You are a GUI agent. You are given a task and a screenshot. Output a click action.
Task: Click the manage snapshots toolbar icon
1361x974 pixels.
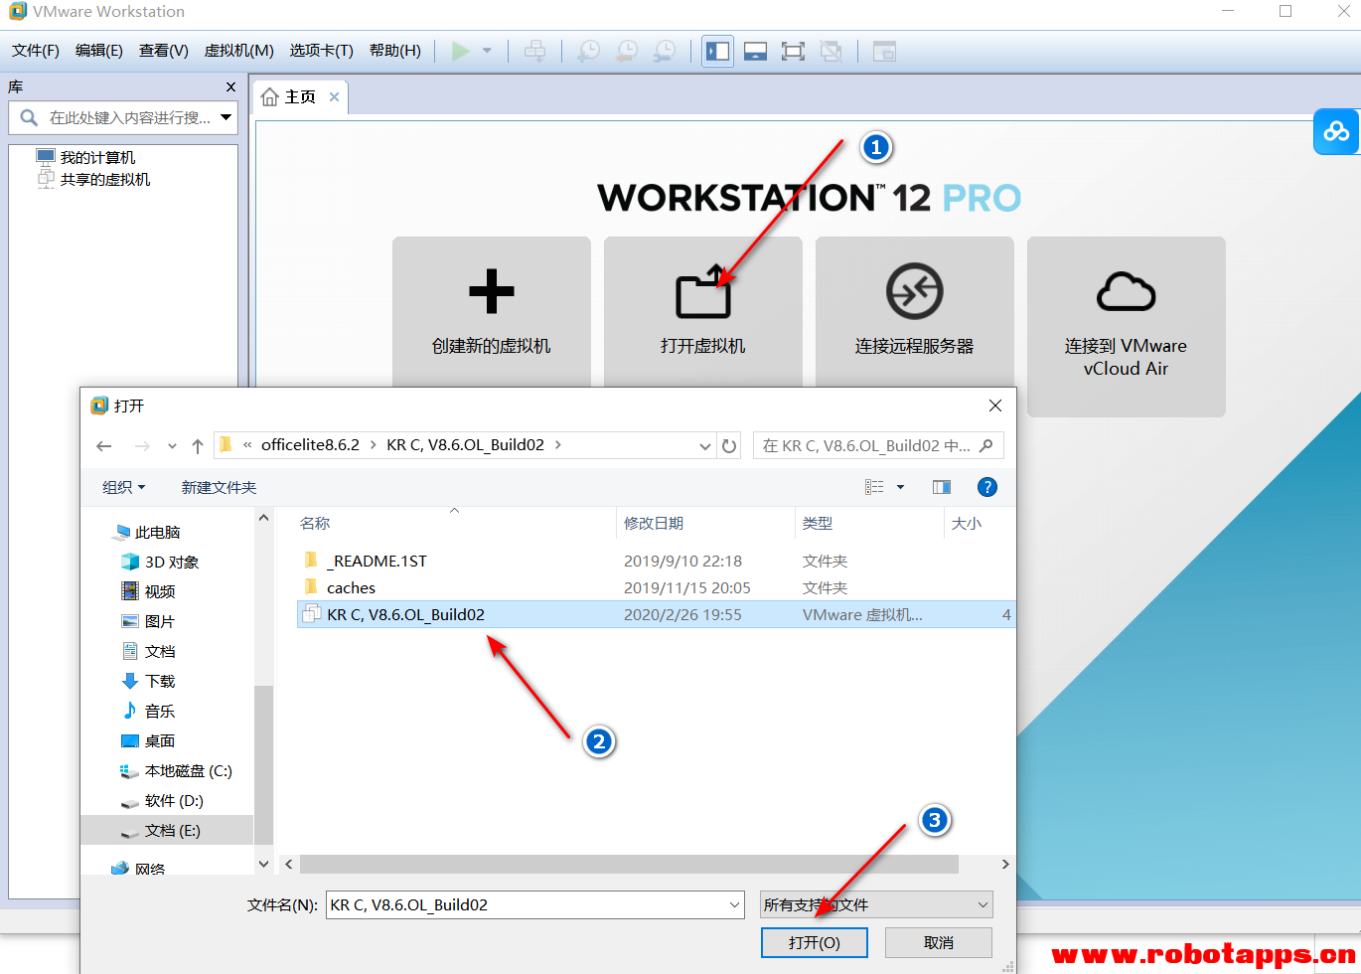[x=665, y=51]
